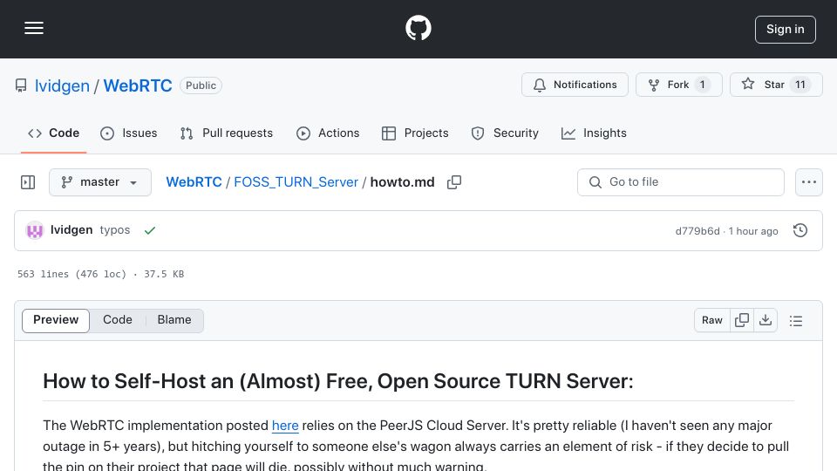This screenshot has width=837, height=471.
Task: Click the Notifications bell button
Action: coord(575,85)
